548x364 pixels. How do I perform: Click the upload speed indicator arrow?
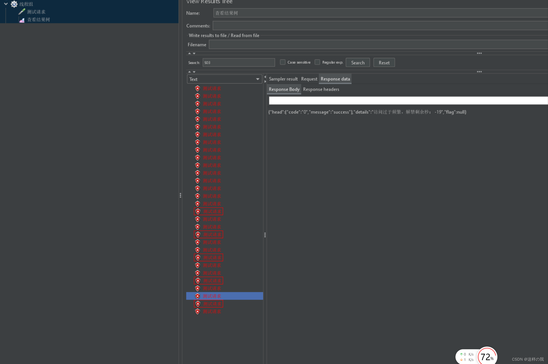pyautogui.click(x=461, y=354)
